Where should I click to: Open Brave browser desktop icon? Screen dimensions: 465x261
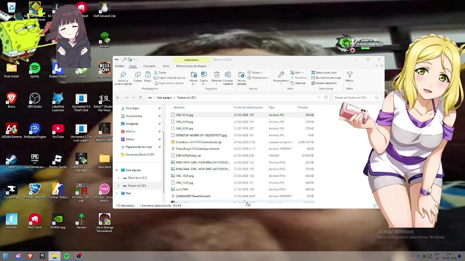(x=12, y=100)
